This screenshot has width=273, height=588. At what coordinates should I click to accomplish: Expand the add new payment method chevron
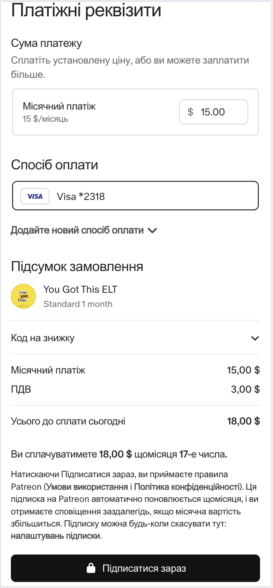[152, 230]
